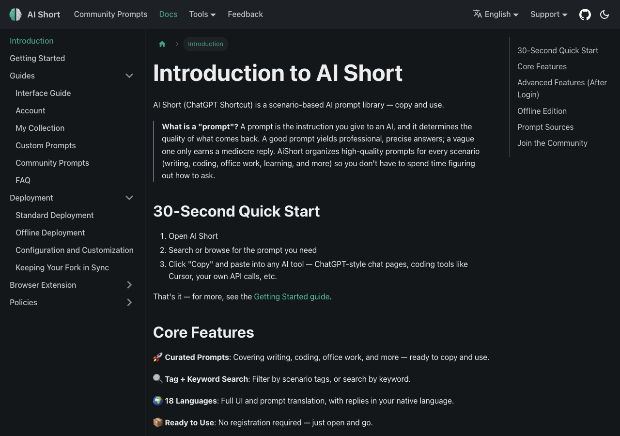Jump to Advanced Features (After Login)

(x=562, y=89)
